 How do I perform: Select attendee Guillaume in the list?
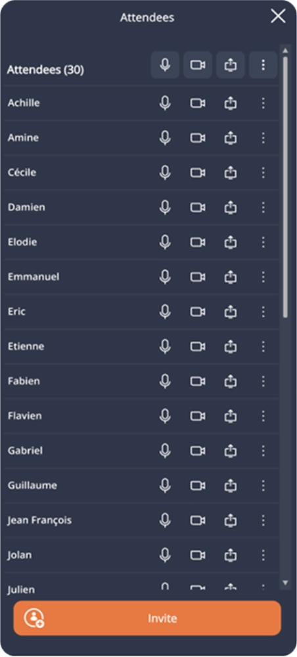pos(32,486)
